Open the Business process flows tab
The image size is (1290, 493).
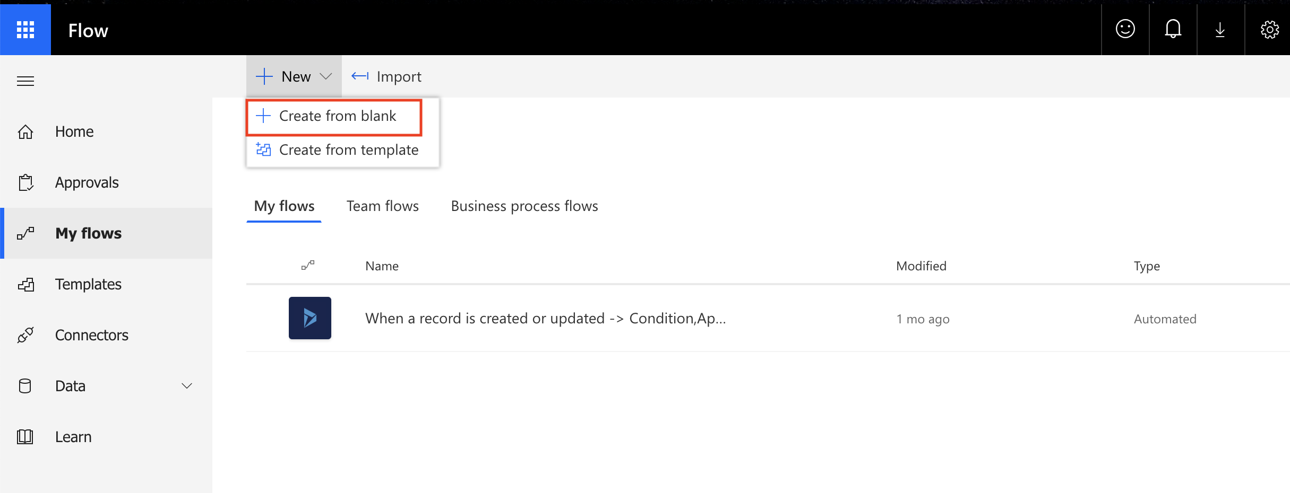coord(524,206)
